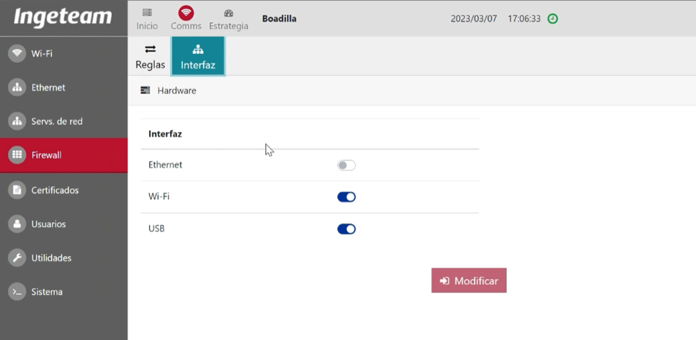The height and width of the screenshot is (340, 696).
Task: Click the Modificar button
Action: coord(469,280)
